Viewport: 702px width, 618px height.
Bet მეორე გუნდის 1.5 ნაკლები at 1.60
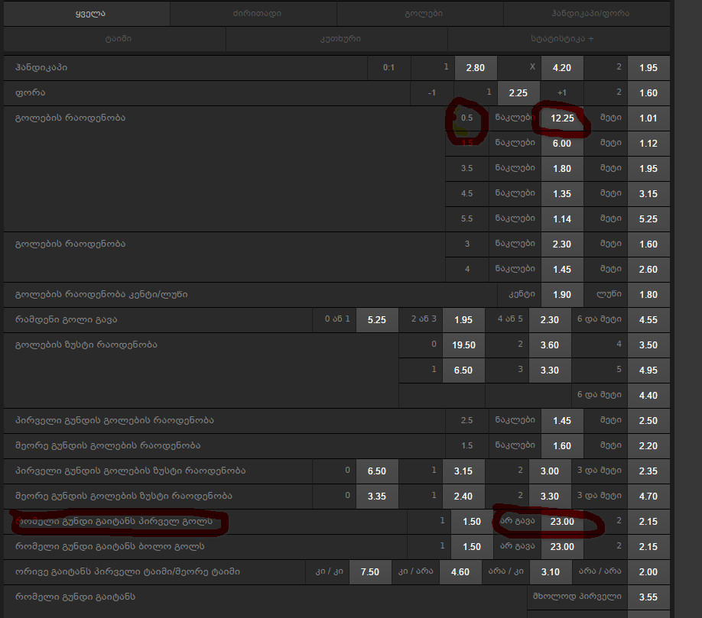click(562, 446)
